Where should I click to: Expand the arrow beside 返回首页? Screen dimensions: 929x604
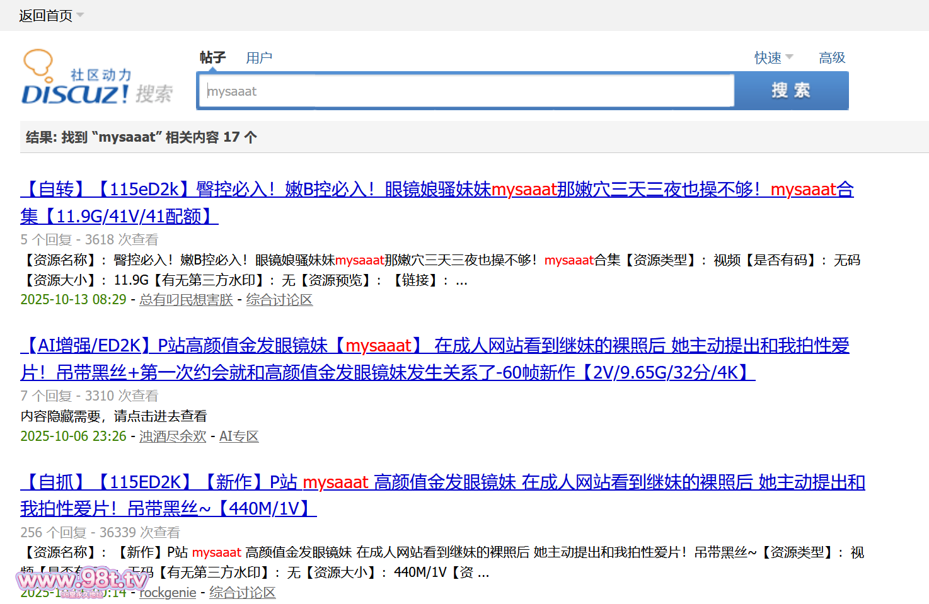point(80,15)
